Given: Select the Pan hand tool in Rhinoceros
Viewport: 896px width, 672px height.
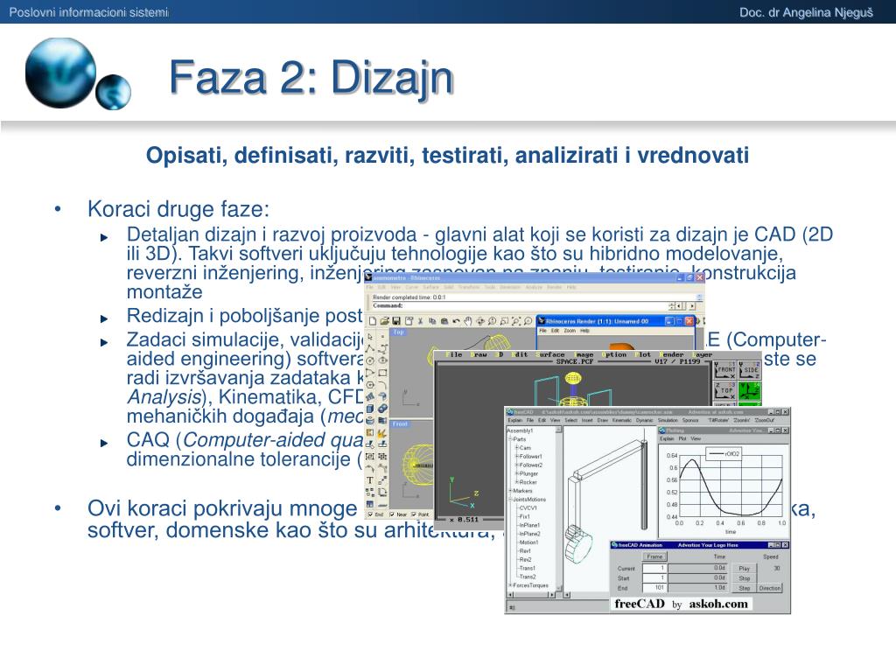Looking at the screenshot, I should [x=468, y=321].
